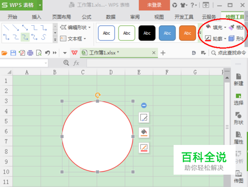Viewport: 248px width, 187px height.
Task: Select the single arrow line shape
Action: [16, 27]
